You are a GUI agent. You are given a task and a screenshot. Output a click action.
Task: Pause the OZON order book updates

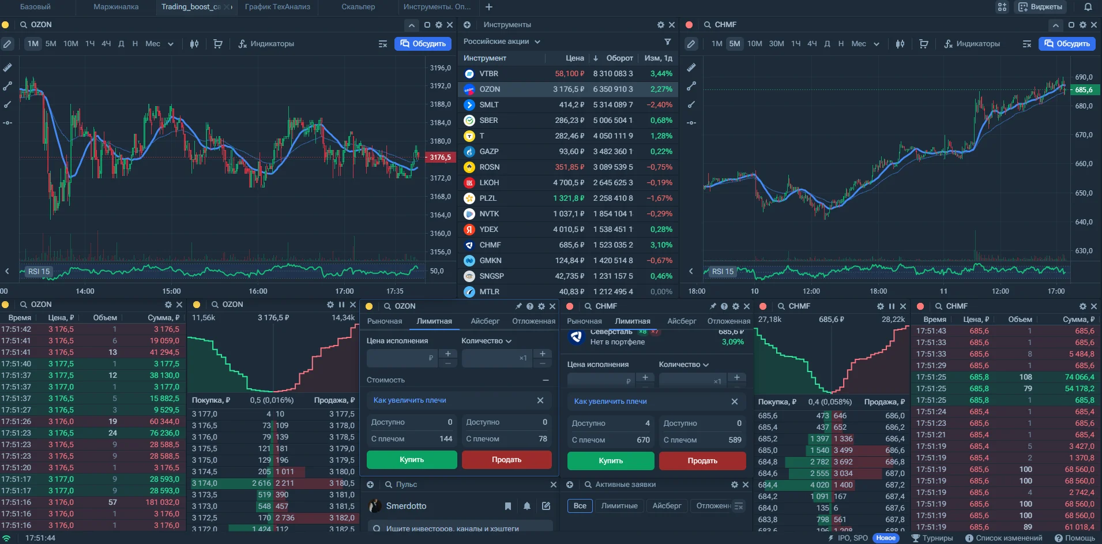tap(341, 305)
